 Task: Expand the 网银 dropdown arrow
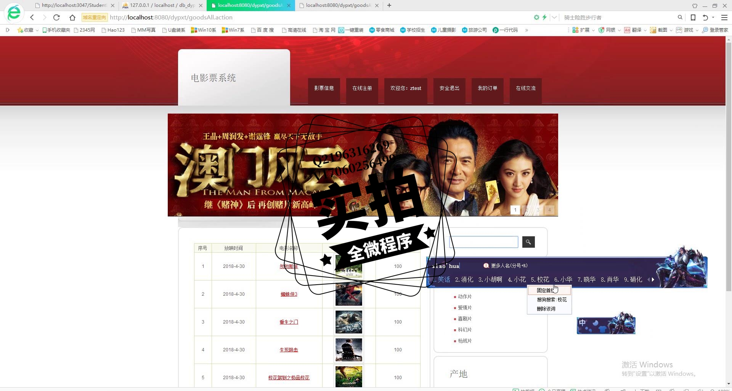(x=619, y=30)
